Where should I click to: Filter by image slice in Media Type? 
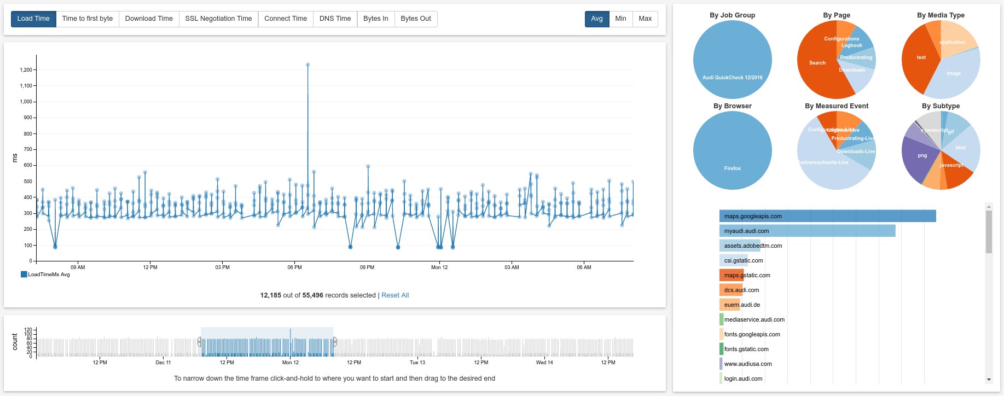pos(954,73)
